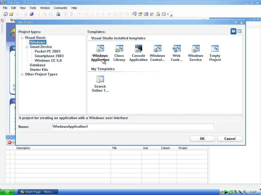Select Visual Basic in Project types
Viewport: 261px width, 195px height.
[x=35, y=38]
